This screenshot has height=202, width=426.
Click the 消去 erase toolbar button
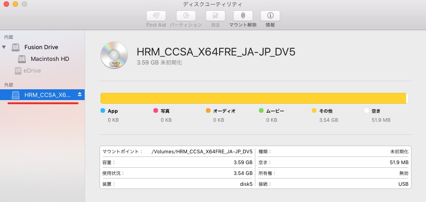click(215, 16)
